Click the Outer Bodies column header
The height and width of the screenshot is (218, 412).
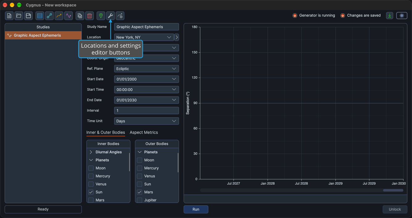click(157, 144)
